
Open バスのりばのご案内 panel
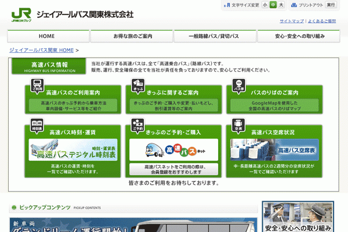(274, 99)
